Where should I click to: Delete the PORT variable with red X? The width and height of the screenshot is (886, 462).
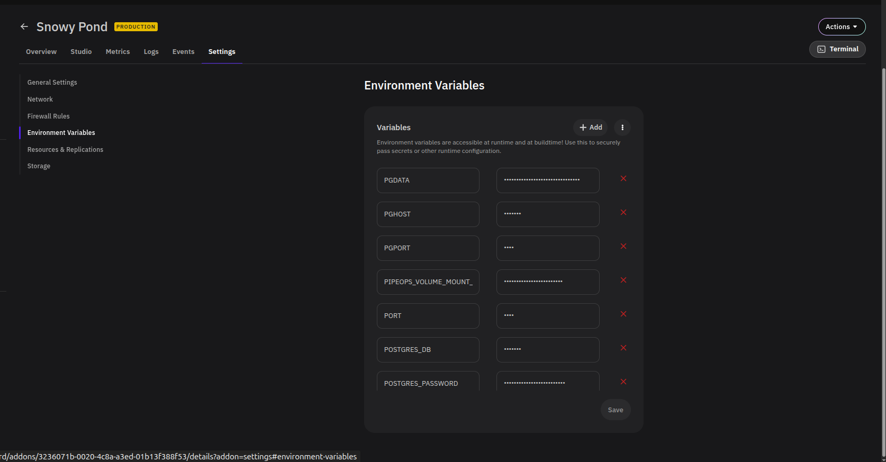(x=623, y=314)
